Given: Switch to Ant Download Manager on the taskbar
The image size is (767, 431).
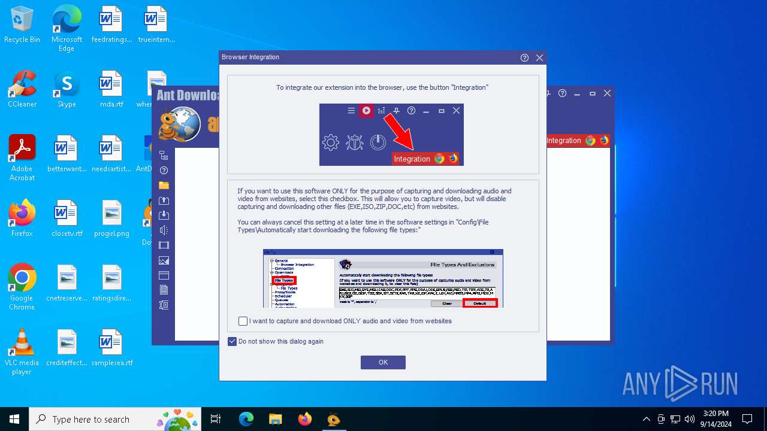Looking at the screenshot, I should 334,419.
